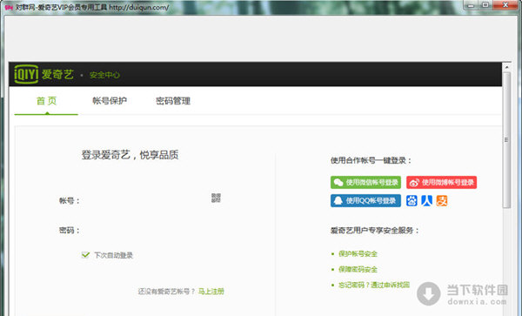Screen dimensions: 522x316
Task: Click the 使用合作帐号一键登录 label
Action: tap(371, 160)
